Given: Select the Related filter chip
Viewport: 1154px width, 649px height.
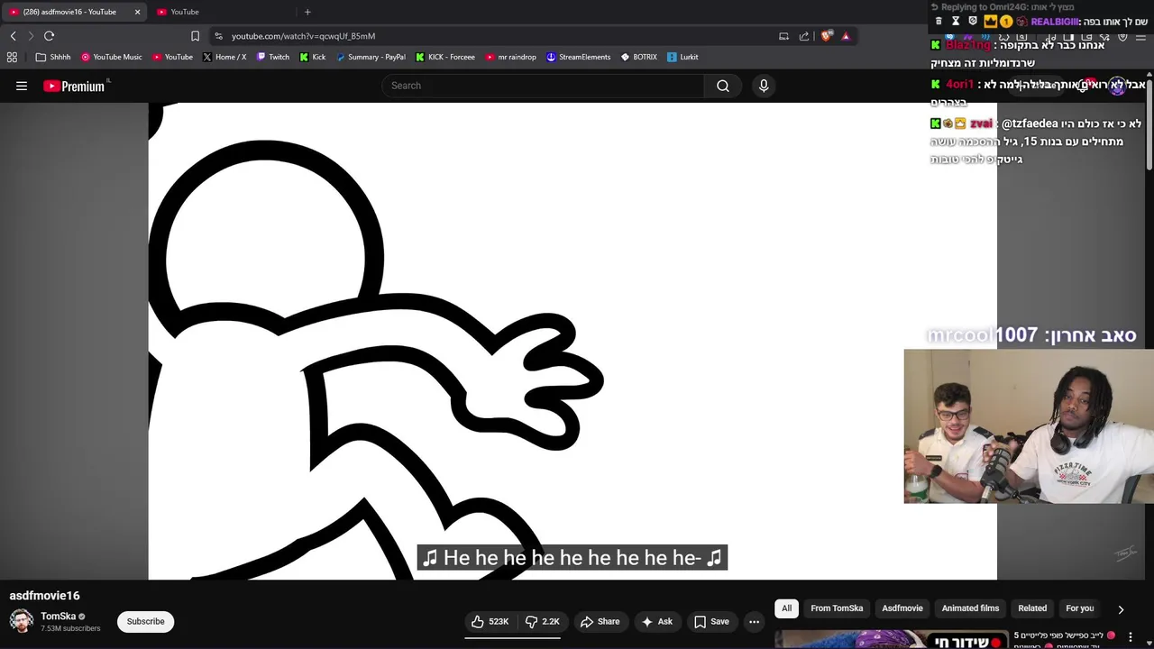Looking at the screenshot, I should pos(1032,608).
